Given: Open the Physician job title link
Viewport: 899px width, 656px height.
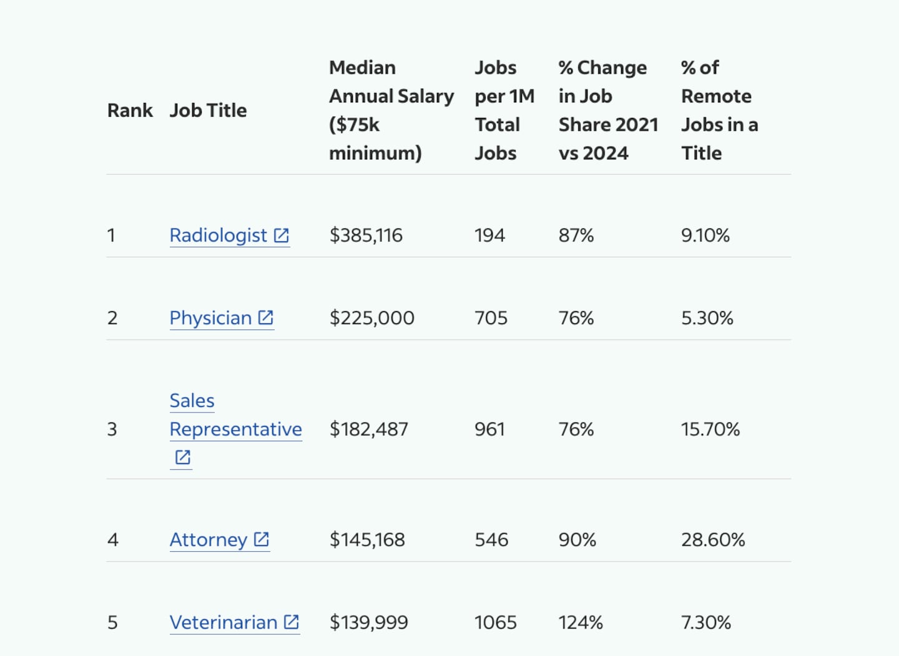Looking at the screenshot, I should 210,318.
